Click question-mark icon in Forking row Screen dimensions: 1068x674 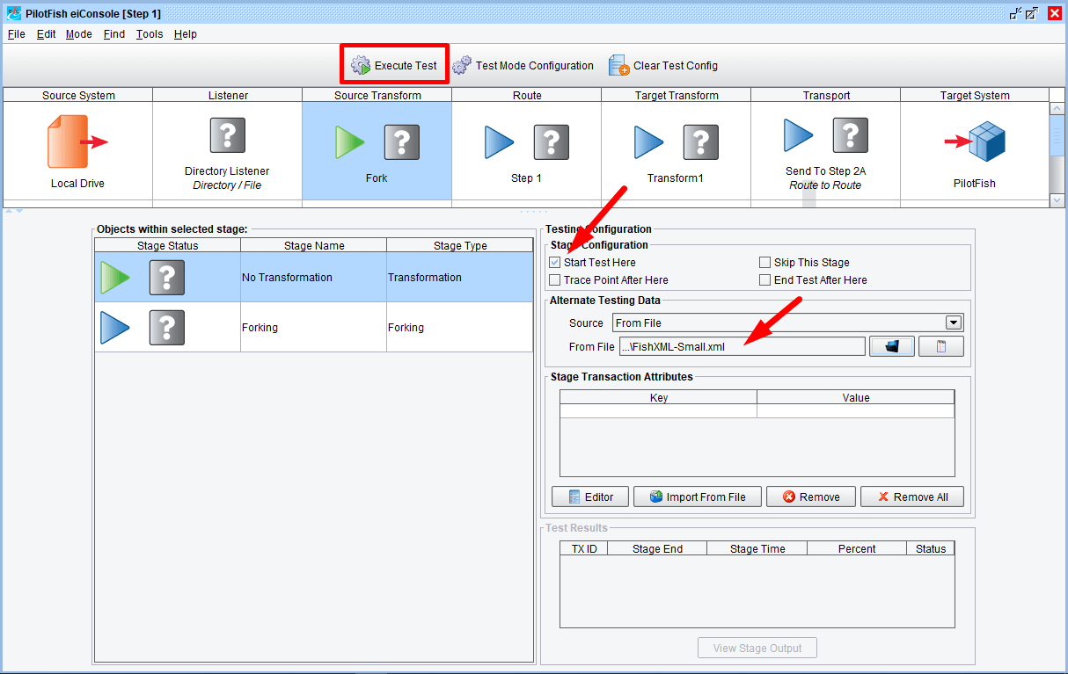[x=167, y=328]
